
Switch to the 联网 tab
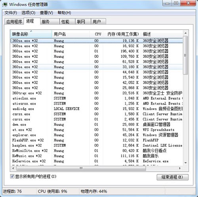(83, 21)
